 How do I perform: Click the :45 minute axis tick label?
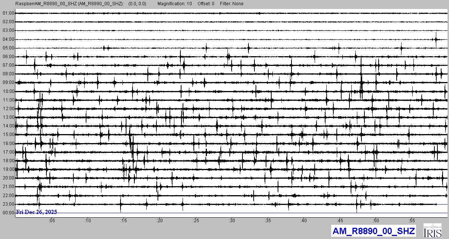point(340,220)
